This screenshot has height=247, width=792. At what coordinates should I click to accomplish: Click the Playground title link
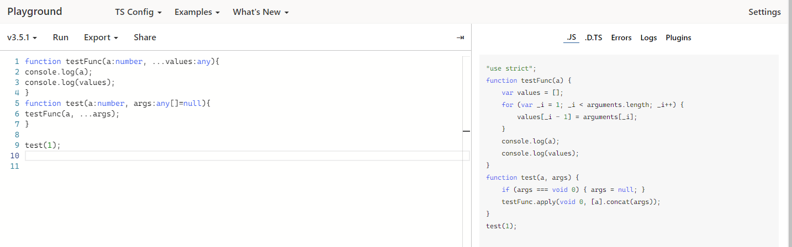(35, 12)
